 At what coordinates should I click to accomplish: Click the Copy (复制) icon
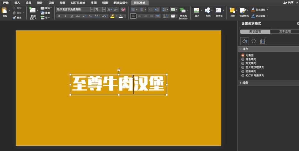(14, 13)
